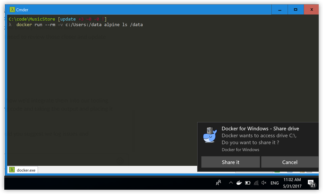The height and width of the screenshot is (194, 323).
Task: Open the docker.exe console tab
Action: coord(23,170)
